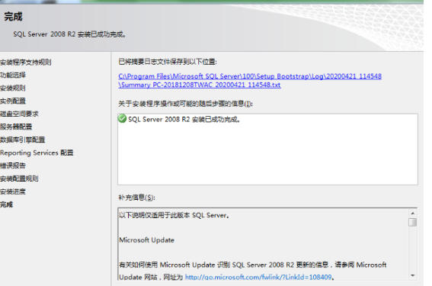Click the 关于安装程序操作 information label
This screenshot has width=432, height=286.
pos(185,104)
